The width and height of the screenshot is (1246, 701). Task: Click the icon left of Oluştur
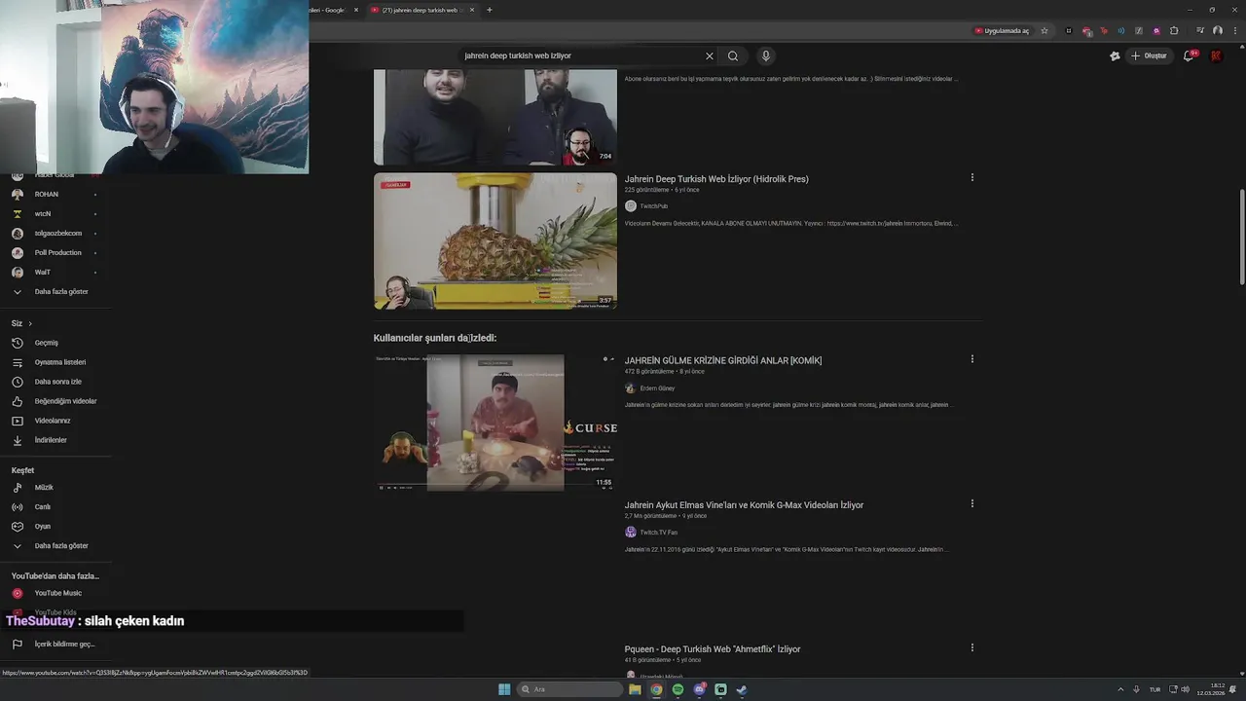point(1115,55)
